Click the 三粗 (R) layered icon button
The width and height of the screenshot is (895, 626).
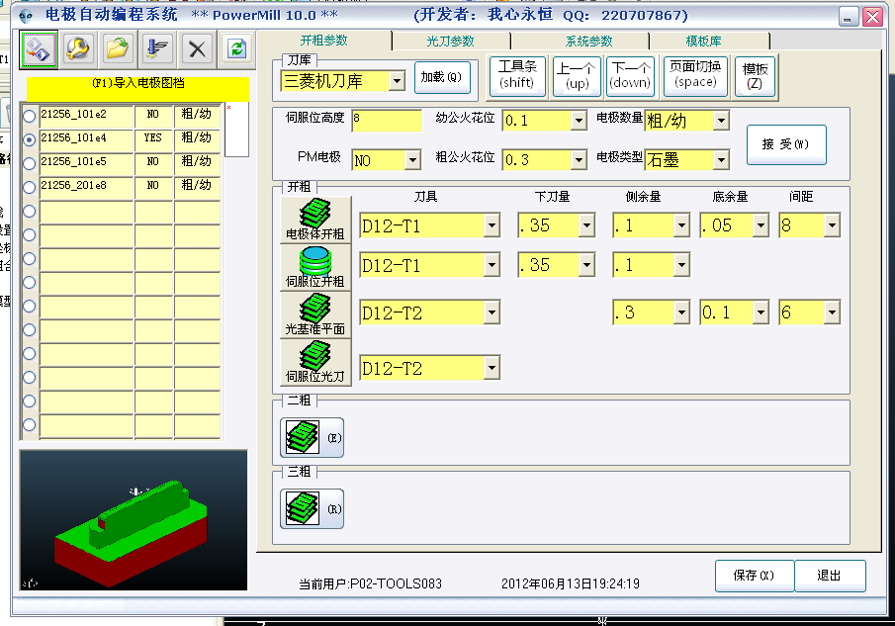coord(312,509)
